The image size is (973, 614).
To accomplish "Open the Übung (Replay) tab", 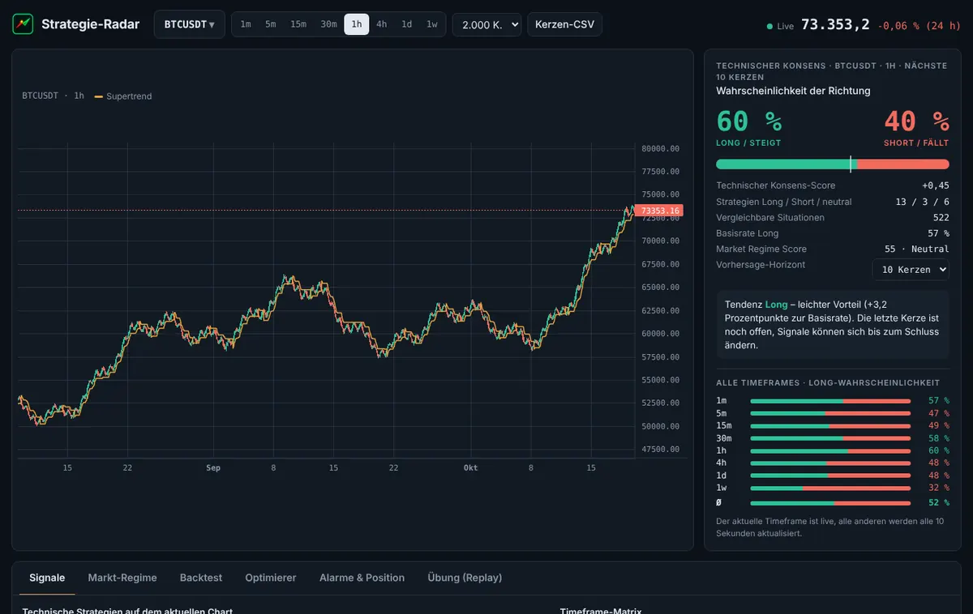I will coord(465,578).
